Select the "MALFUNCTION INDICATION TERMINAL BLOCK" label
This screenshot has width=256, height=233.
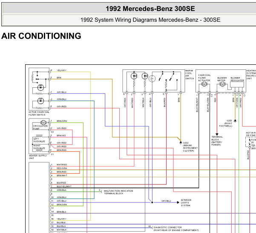click(x=118, y=192)
